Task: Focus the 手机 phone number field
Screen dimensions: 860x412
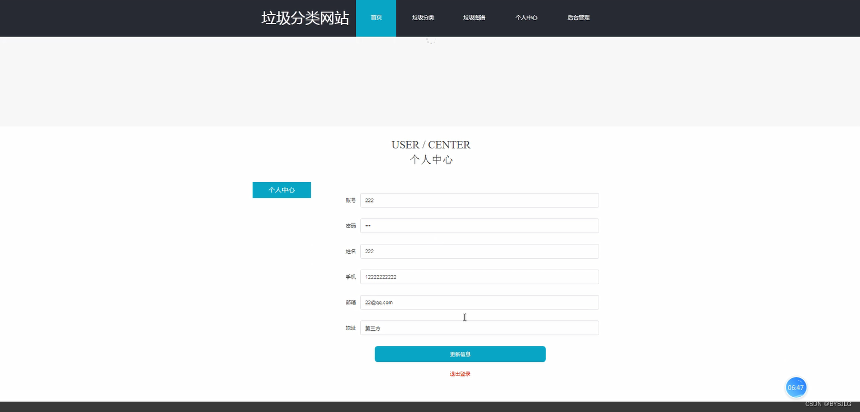Action: tap(479, 277)
